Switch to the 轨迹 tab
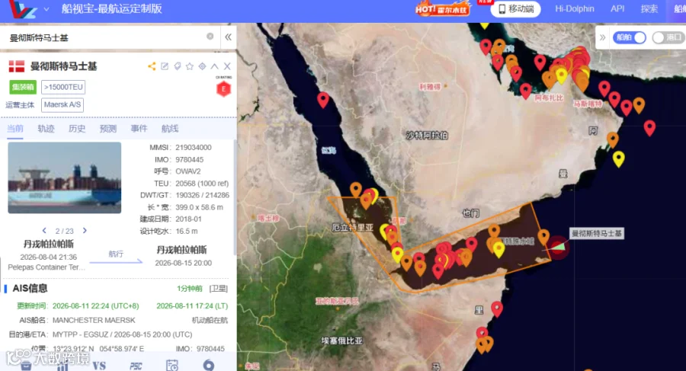The width and height of the screenshot is (686, 371). pos(46,128)
